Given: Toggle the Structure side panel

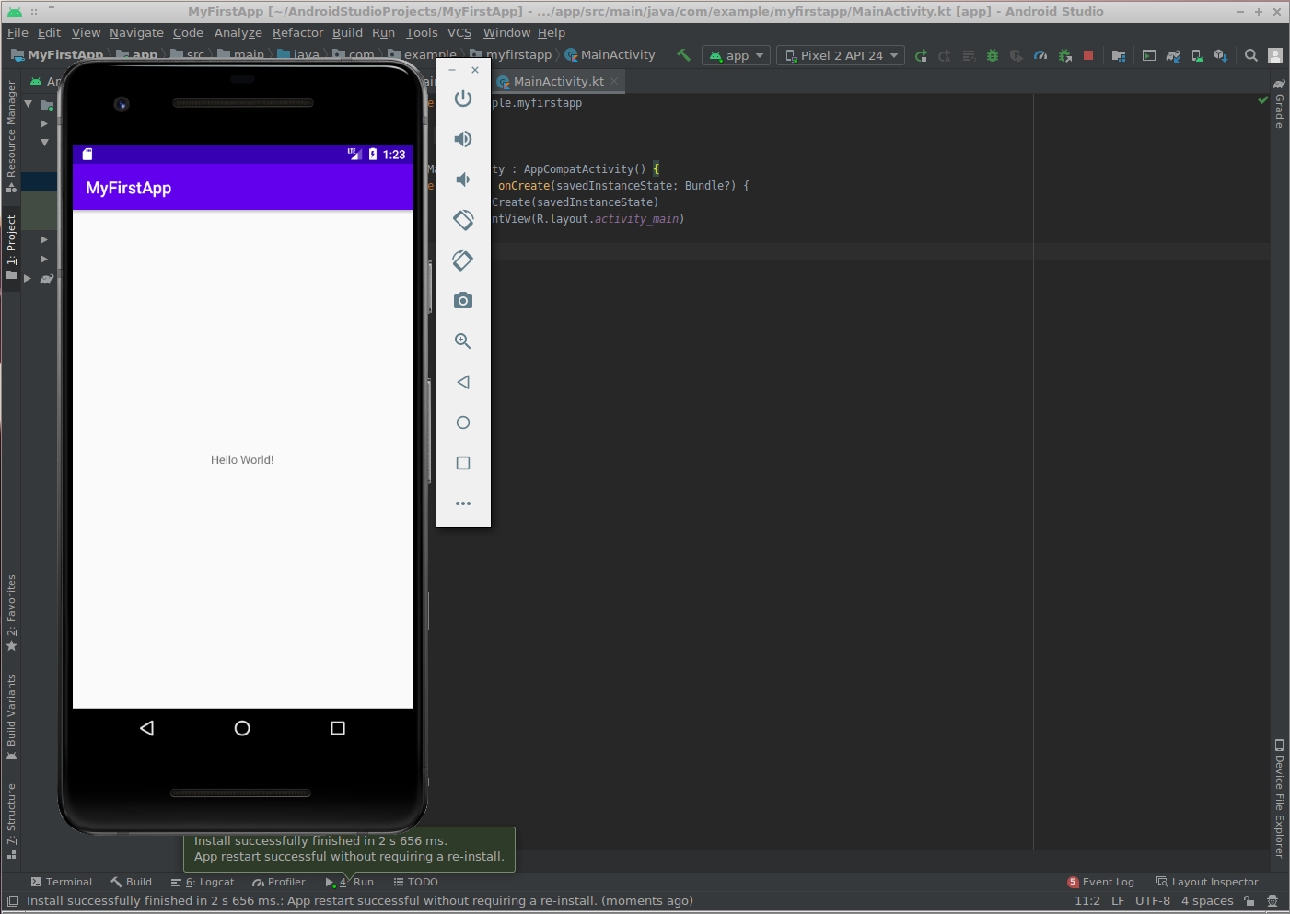Looking at the screenshot, I should (11, 820).
